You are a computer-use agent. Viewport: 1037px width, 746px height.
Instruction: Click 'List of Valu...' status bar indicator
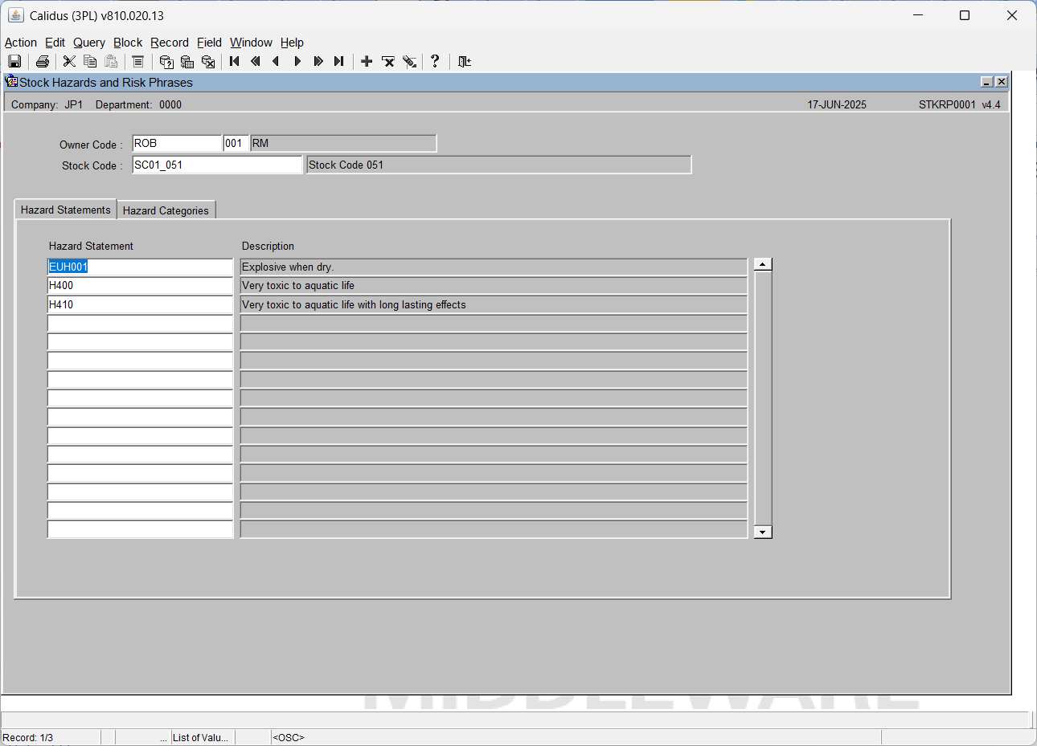(201, 737)
